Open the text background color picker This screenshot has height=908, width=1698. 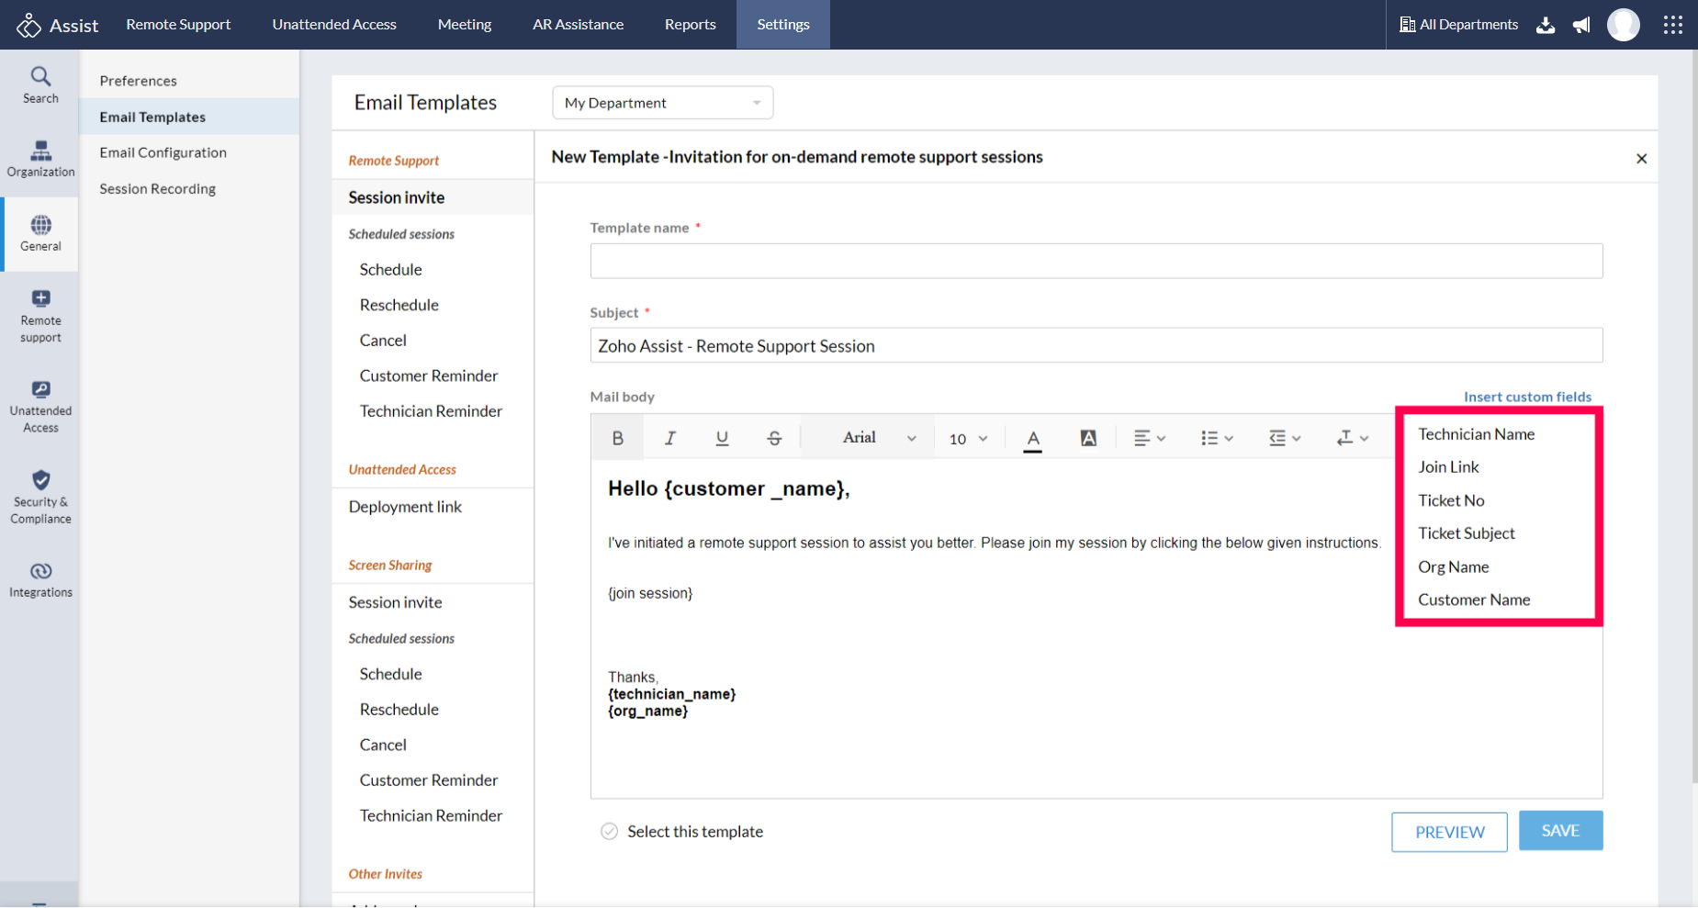[x=1088, y=438]
